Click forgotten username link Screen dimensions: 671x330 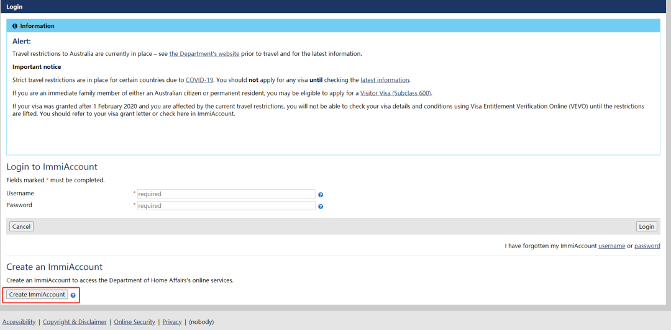coord(611,246)
